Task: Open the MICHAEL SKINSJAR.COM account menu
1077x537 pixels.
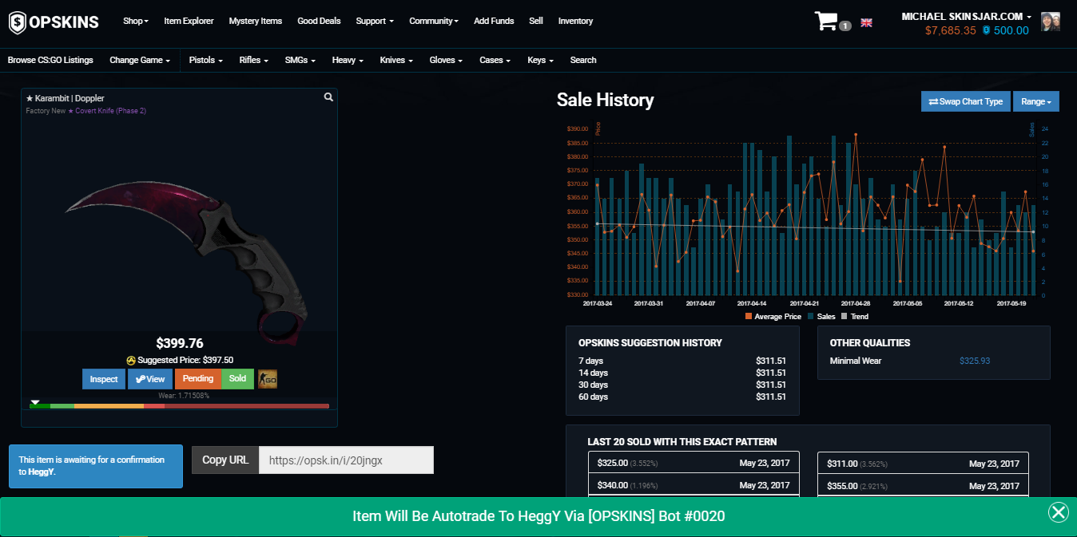Action: [x=967, y=16]
